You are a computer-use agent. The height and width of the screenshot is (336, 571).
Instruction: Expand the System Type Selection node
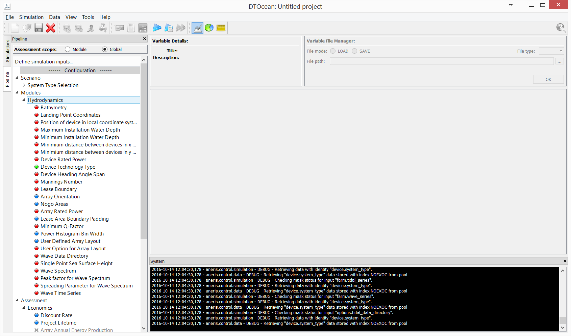(24, 85)
